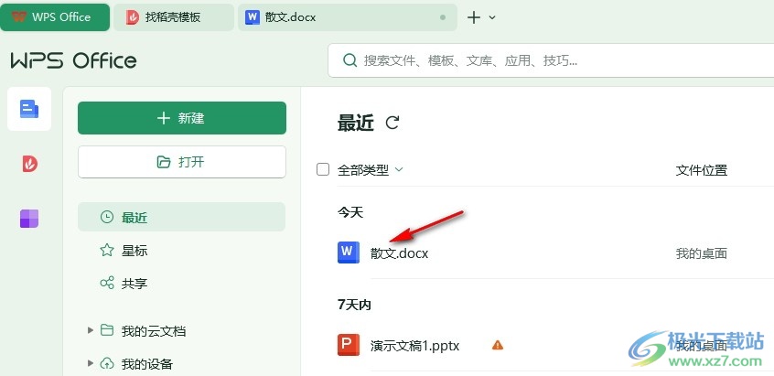Image resolution: width=774 pixels, height=376 pixels.
Task: Open the documents sidebar icon
Action: (x=29, y=109)
